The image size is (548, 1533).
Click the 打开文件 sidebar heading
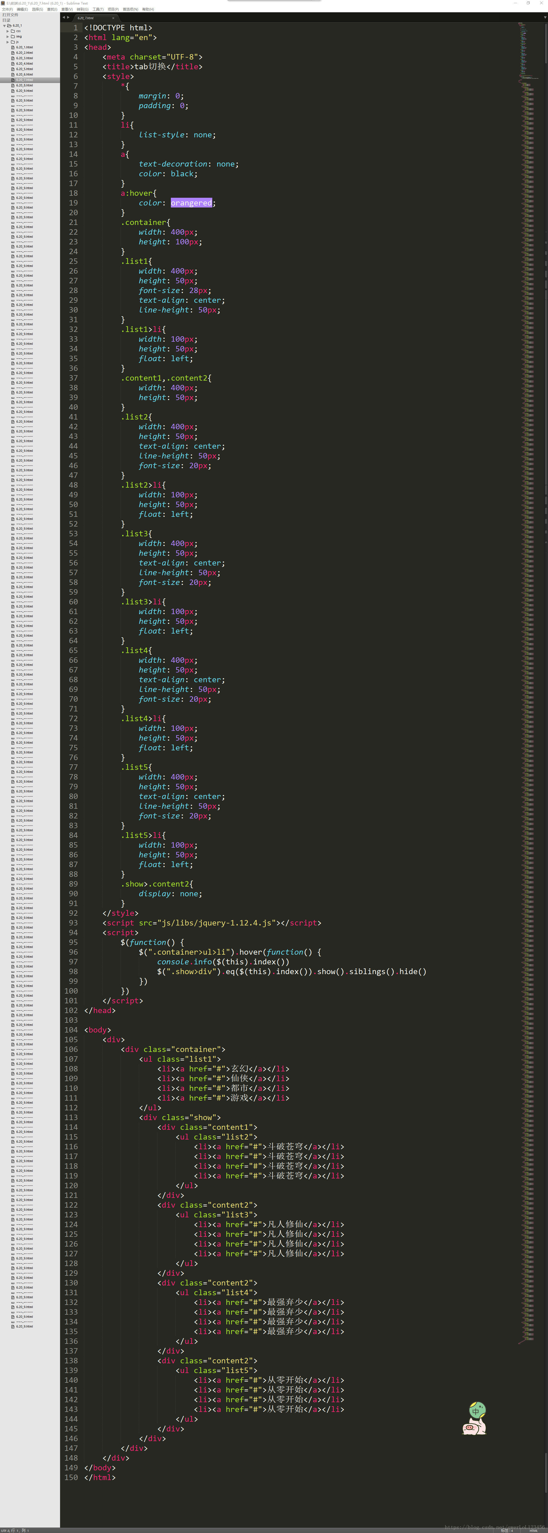(9, 15)
